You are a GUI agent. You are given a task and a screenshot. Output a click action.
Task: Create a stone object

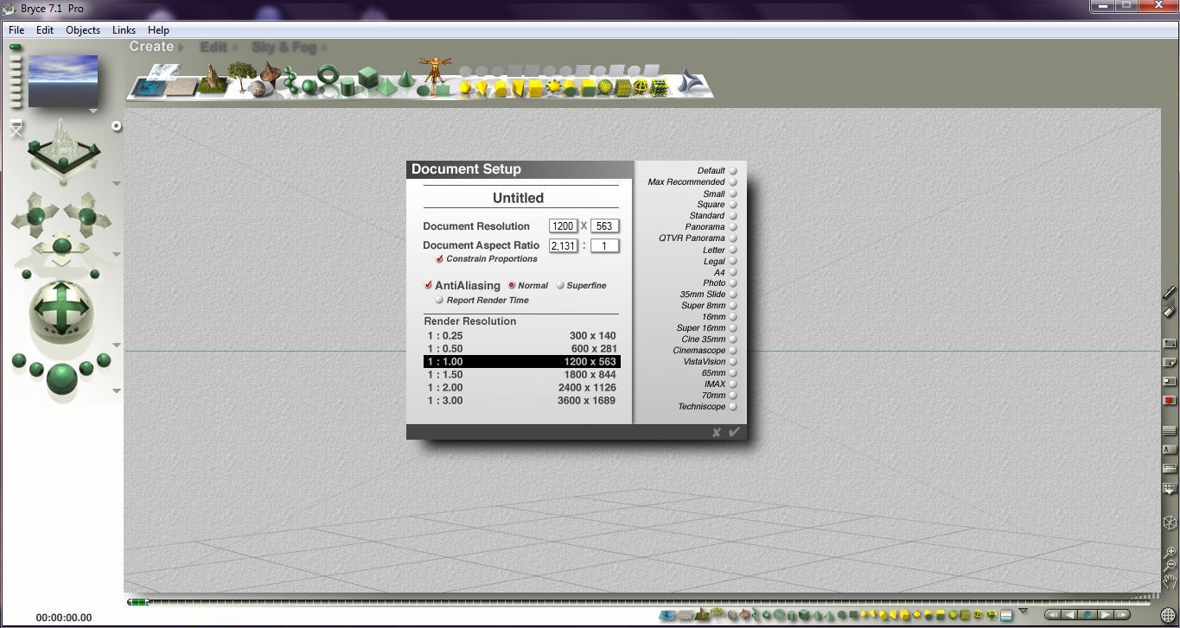tap(258, 88)
